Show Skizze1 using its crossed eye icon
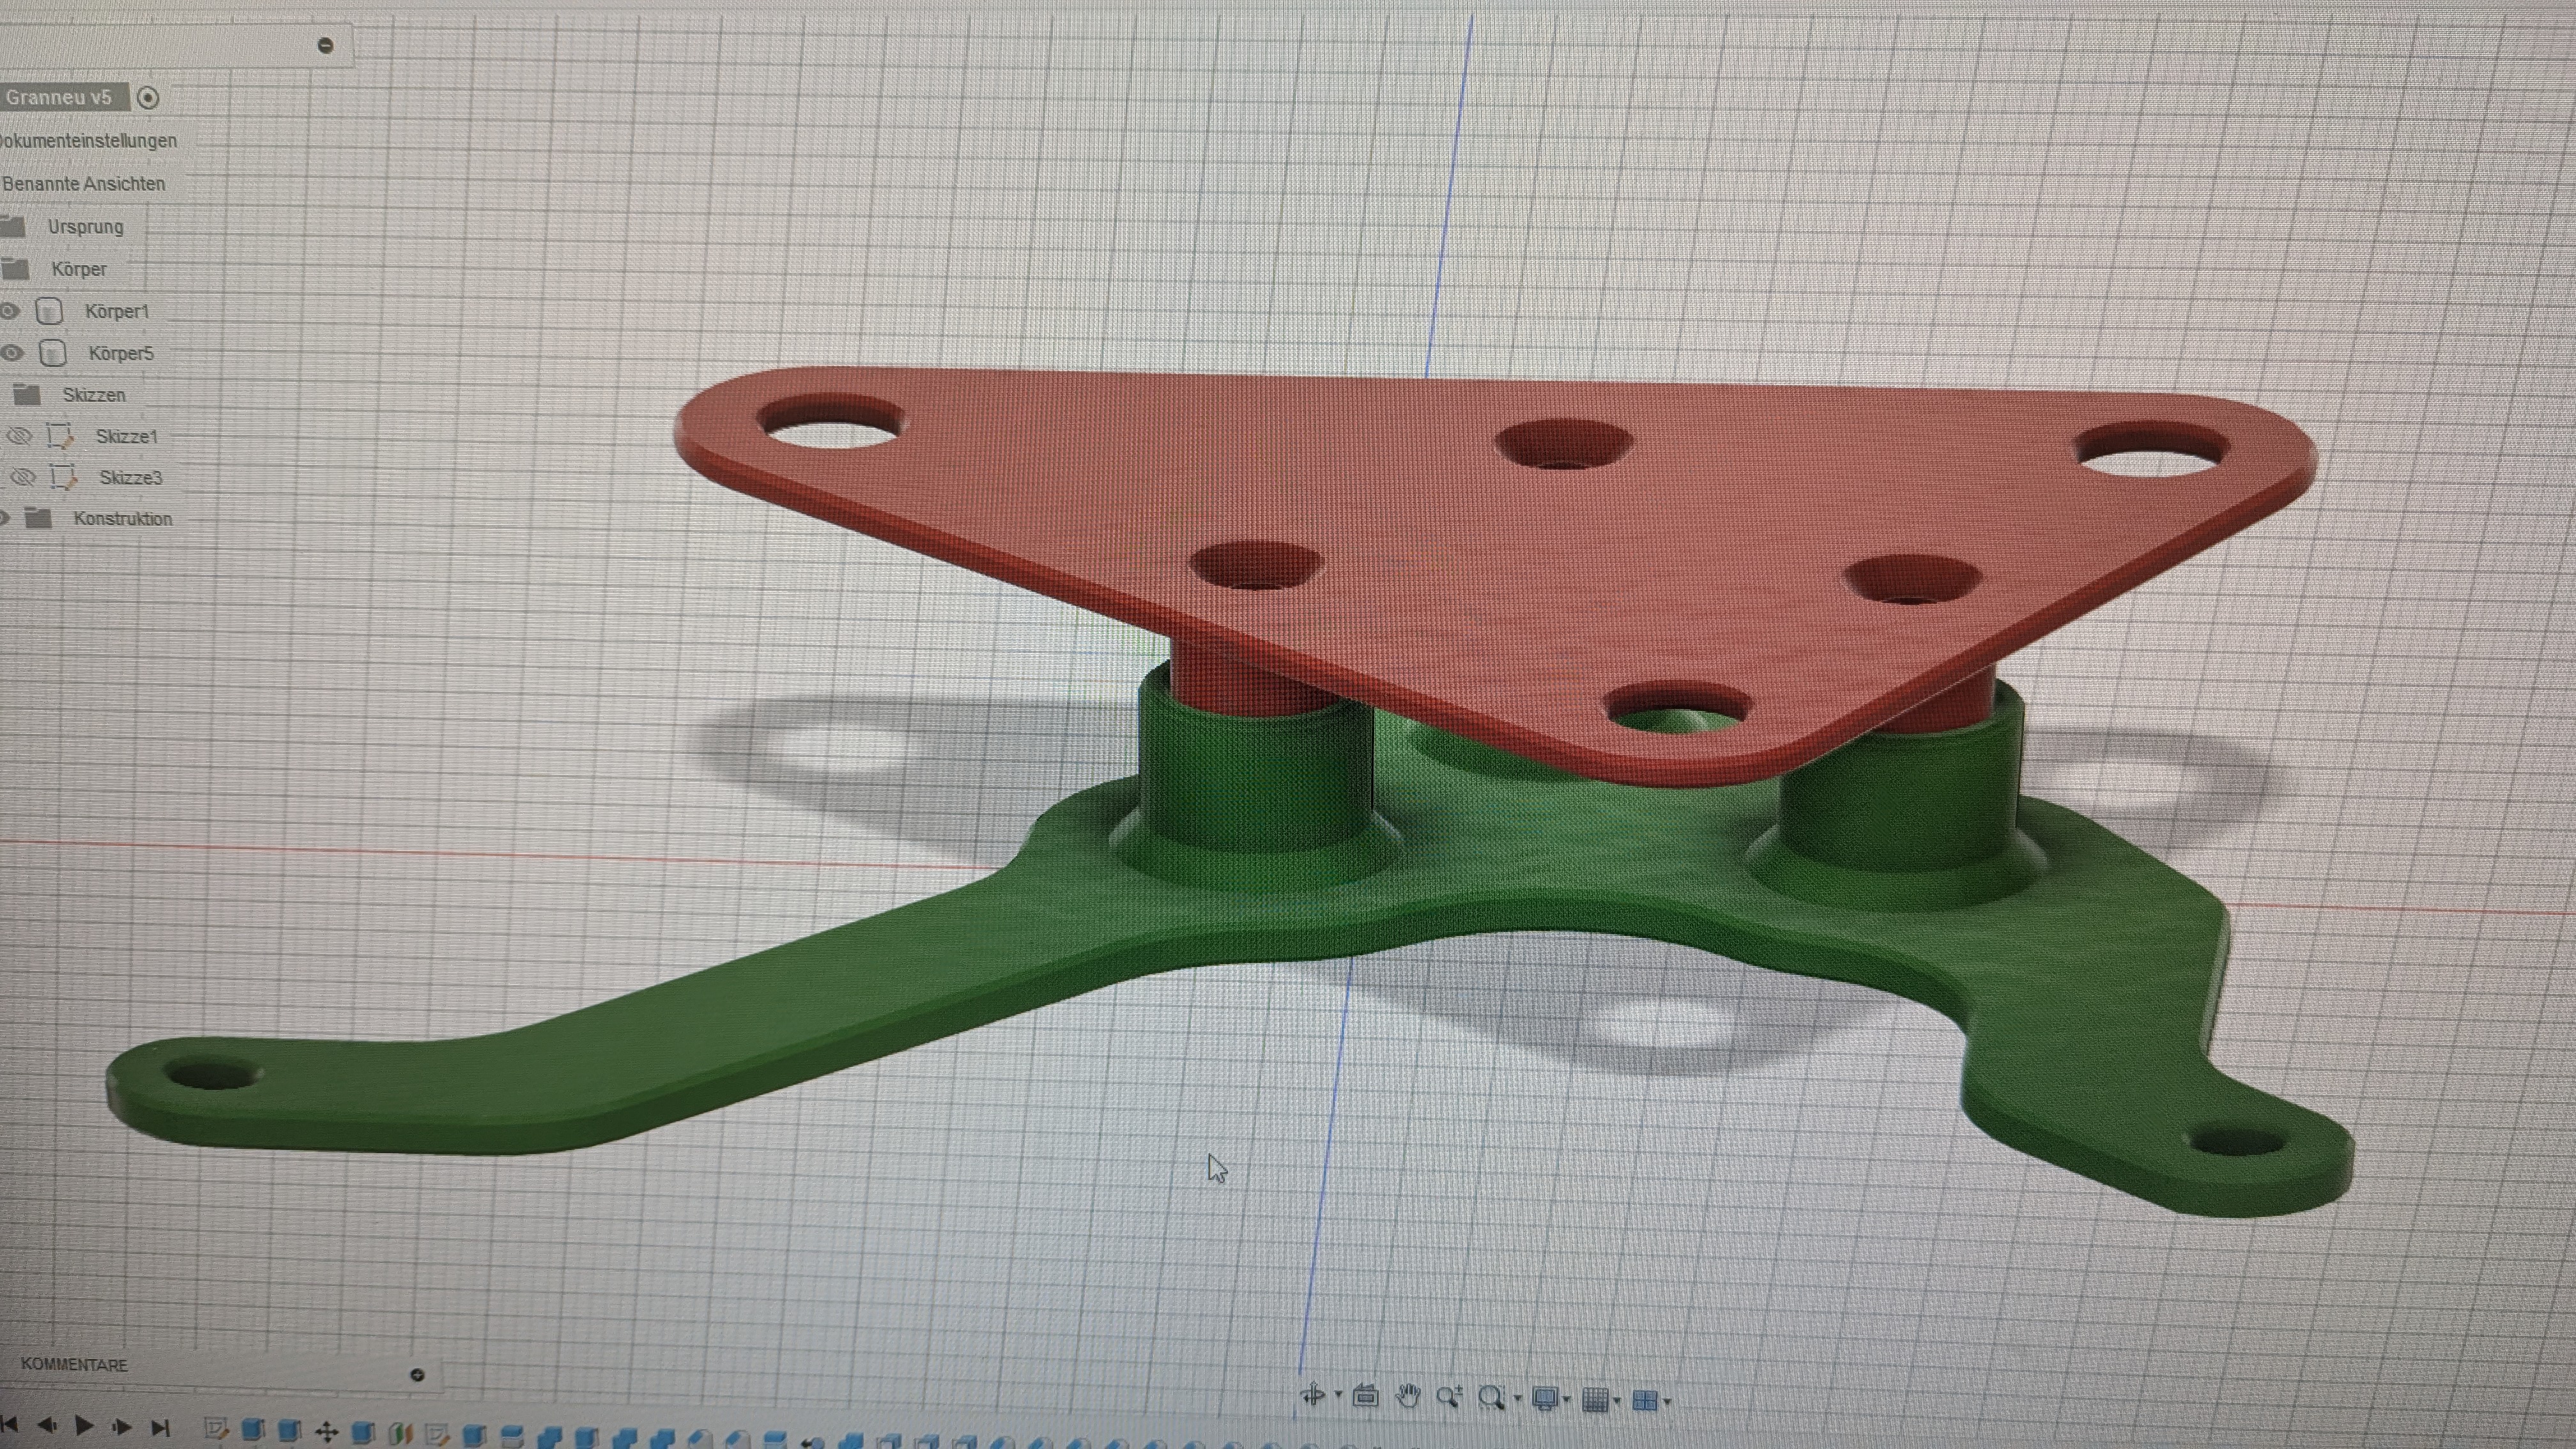2576x1449 pixels. (x=19, y=436)
